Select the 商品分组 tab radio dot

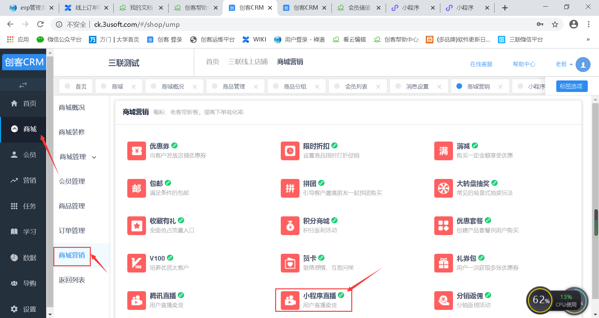click(x=276, y=86)
